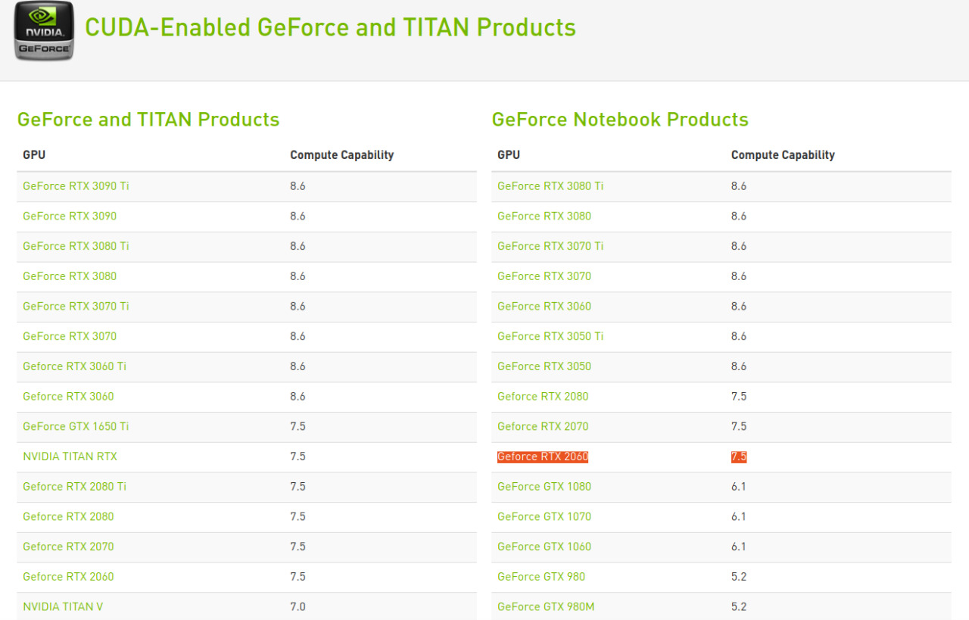
Task: Open GeForce GTX 980M link
Action: 546,606
